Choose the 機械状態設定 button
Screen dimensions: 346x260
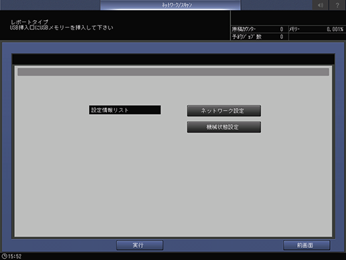(x=224, y=127)
